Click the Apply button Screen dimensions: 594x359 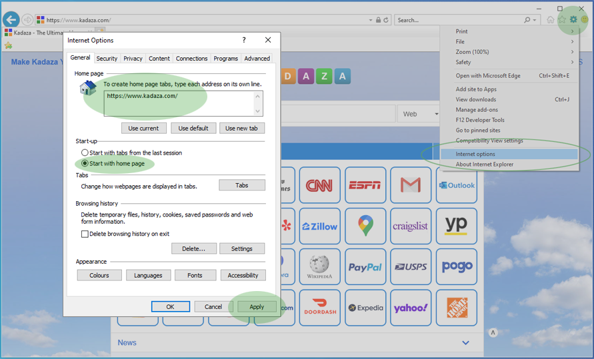tap(257, 307)
